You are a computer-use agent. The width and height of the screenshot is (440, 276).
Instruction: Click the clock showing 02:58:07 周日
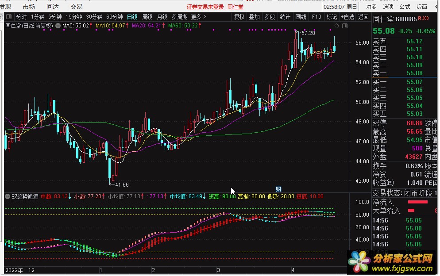340,7
